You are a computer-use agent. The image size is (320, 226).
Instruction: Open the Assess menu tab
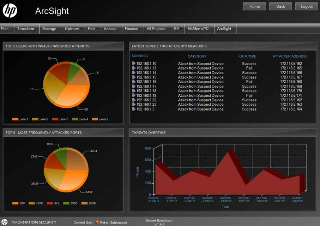click(x=111, y=29)
